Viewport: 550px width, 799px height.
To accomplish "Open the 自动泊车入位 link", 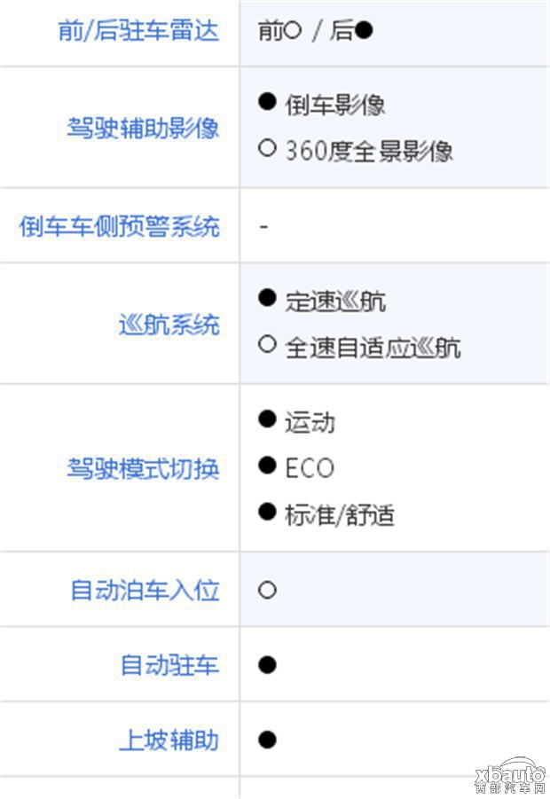I will [145, 590].
